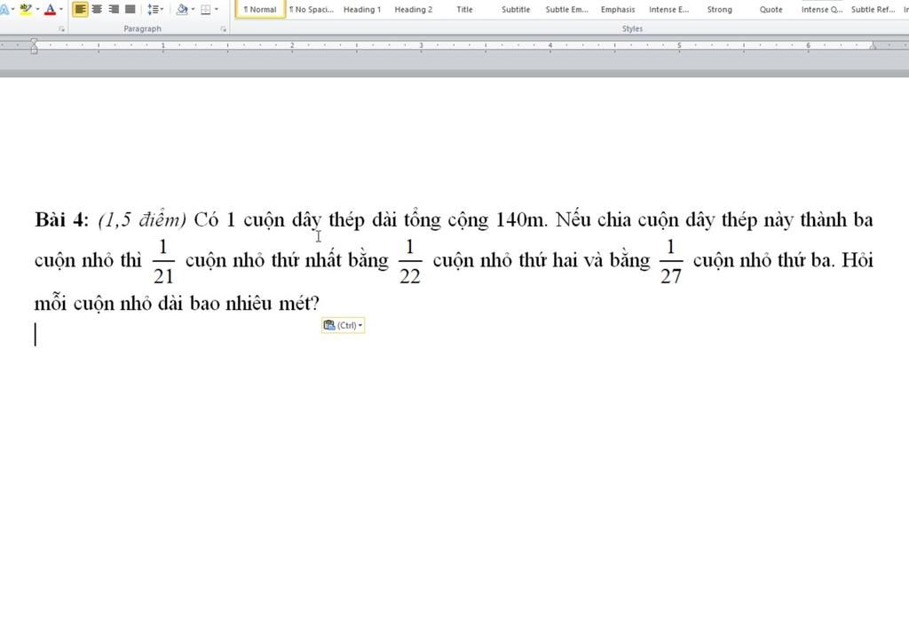Screen dimensions: 909x643
Task: Click the bold text 'Bài 4:'
Action: (62, 219)
